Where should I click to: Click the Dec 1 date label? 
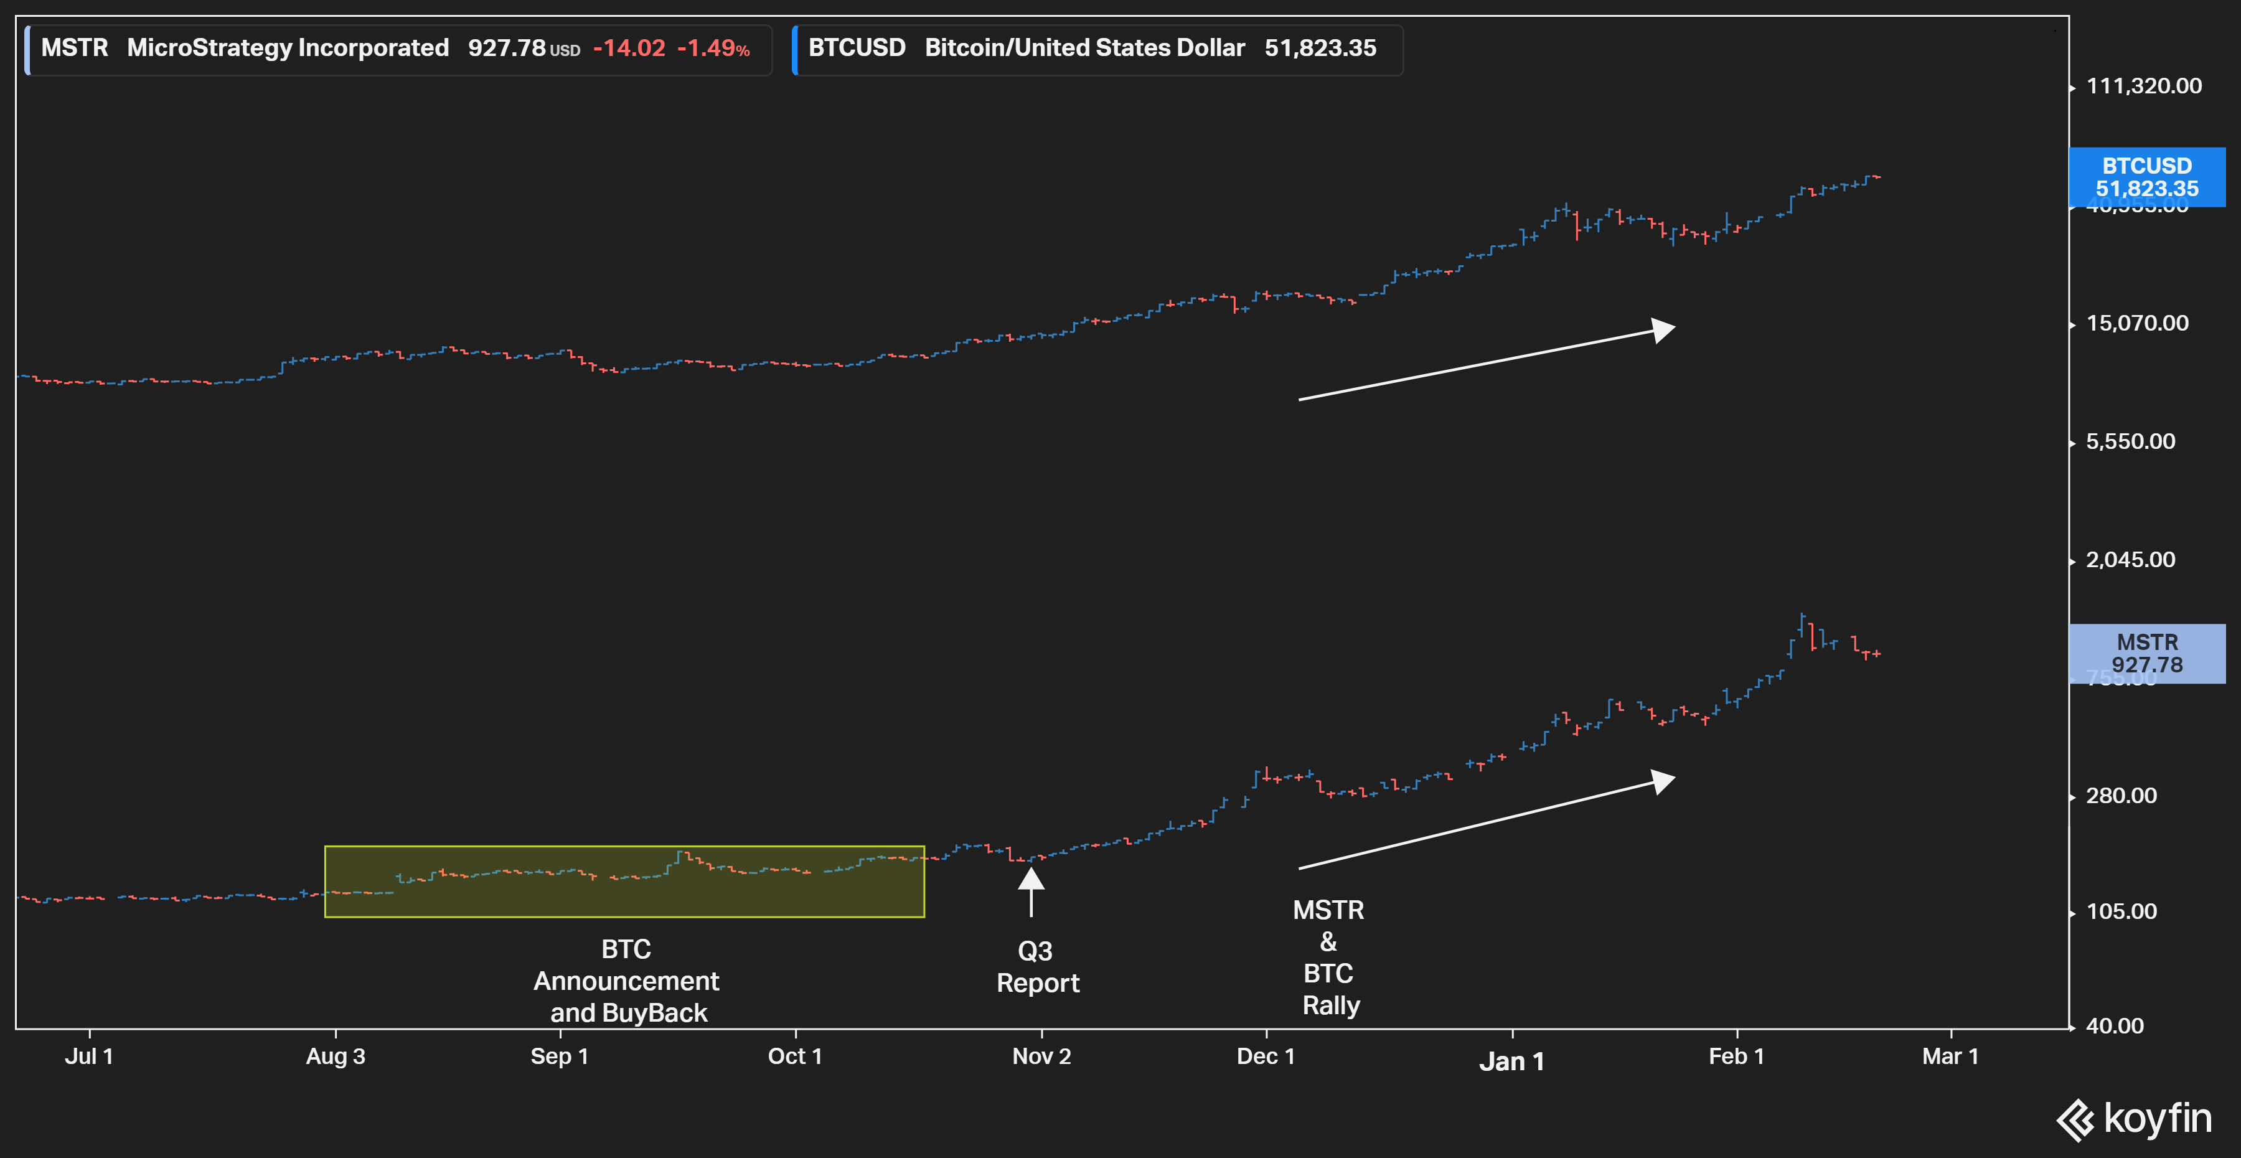[1266, 1056]
